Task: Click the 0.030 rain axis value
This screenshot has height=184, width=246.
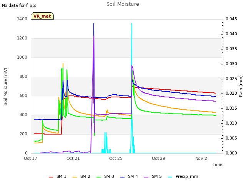Action: point(231,64)
